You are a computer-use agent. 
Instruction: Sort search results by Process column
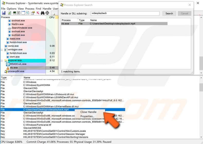point(70,20)
